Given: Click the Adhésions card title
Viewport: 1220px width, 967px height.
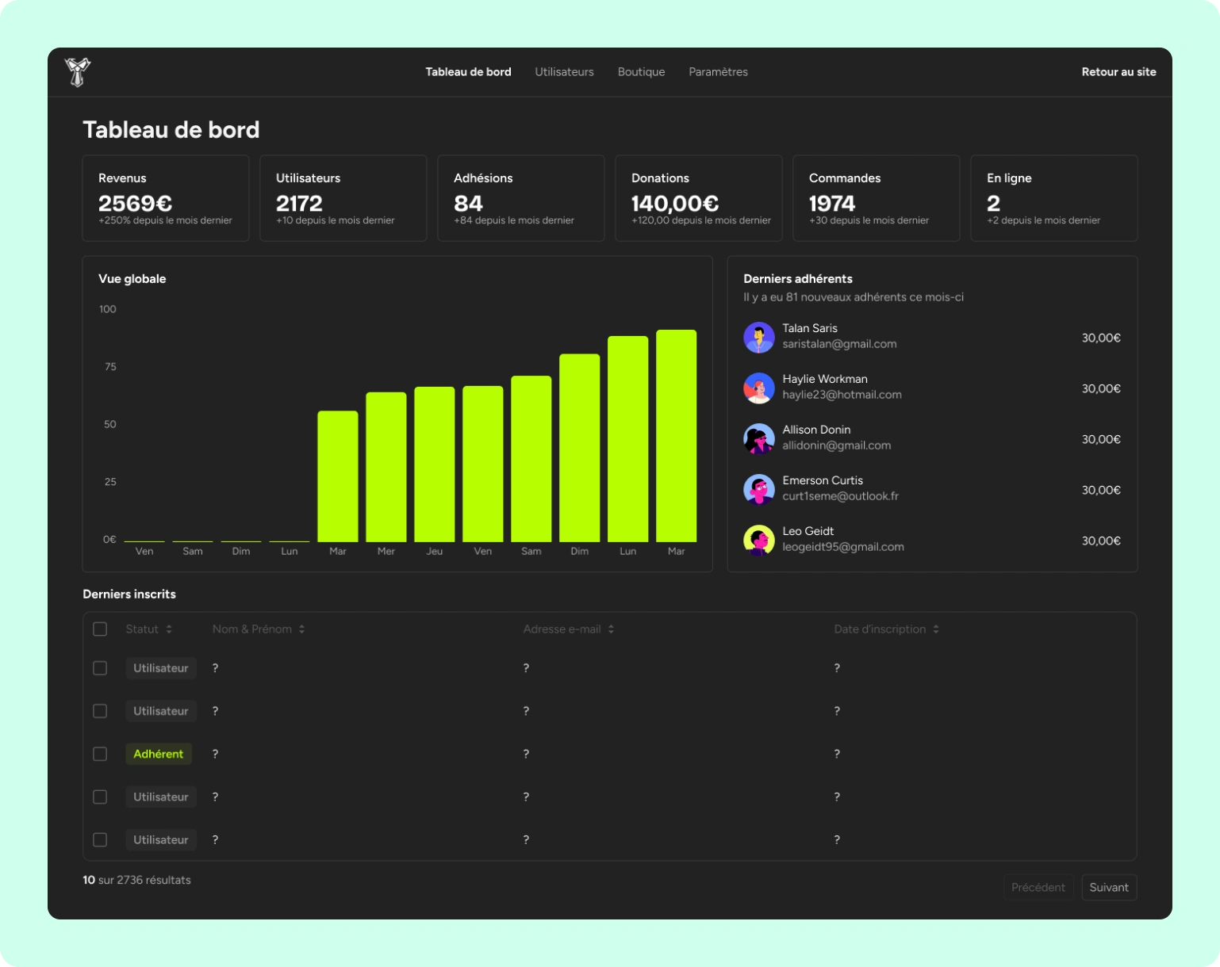Looking at the screenshot, I should [x=483, y=178].
